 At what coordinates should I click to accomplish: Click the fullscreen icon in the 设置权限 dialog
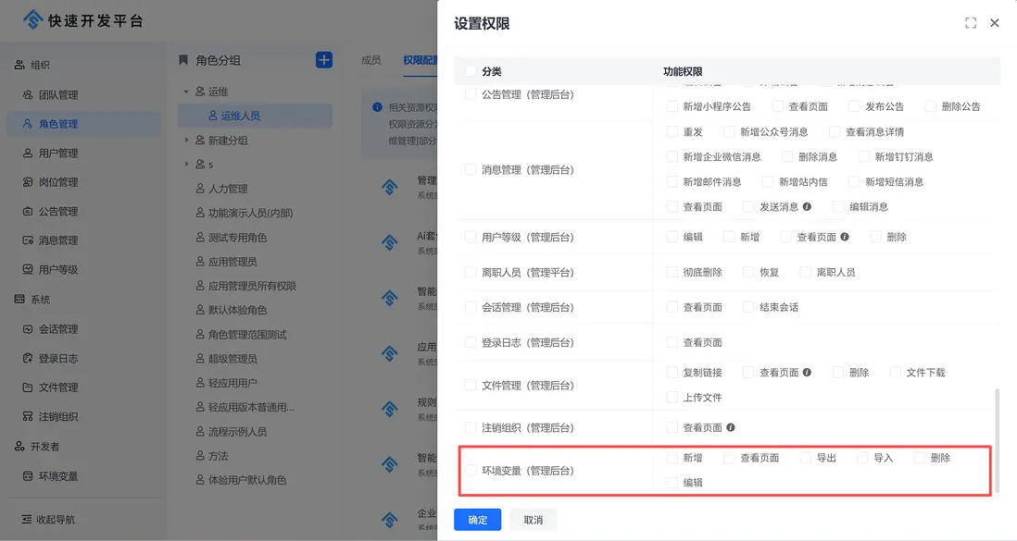coord(971,23)
